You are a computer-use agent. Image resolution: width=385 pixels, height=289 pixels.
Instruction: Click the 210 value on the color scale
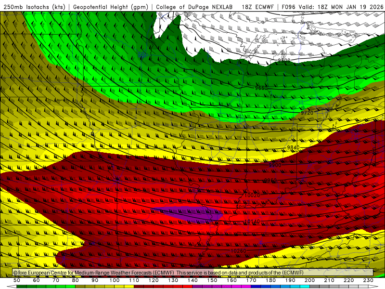pyautogui.click(x=329, y=280)
